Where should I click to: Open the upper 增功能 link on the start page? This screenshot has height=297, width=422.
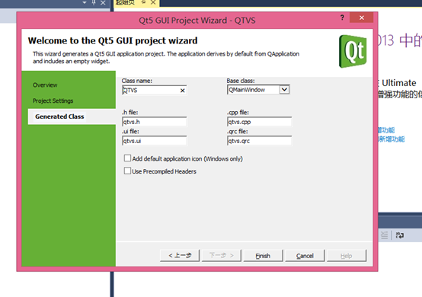click(x=386, y=130)
